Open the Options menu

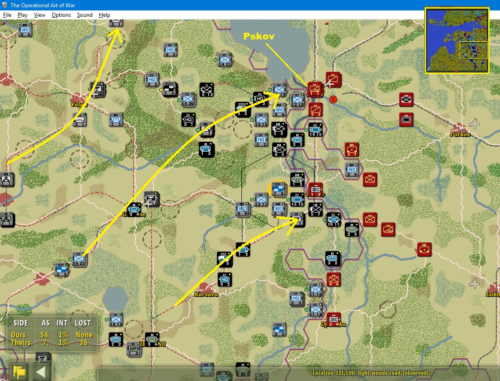click(61, 15)
